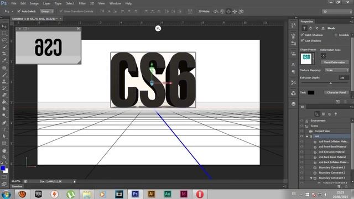Filter 3D panel by whole scene

tap(317, 114)
